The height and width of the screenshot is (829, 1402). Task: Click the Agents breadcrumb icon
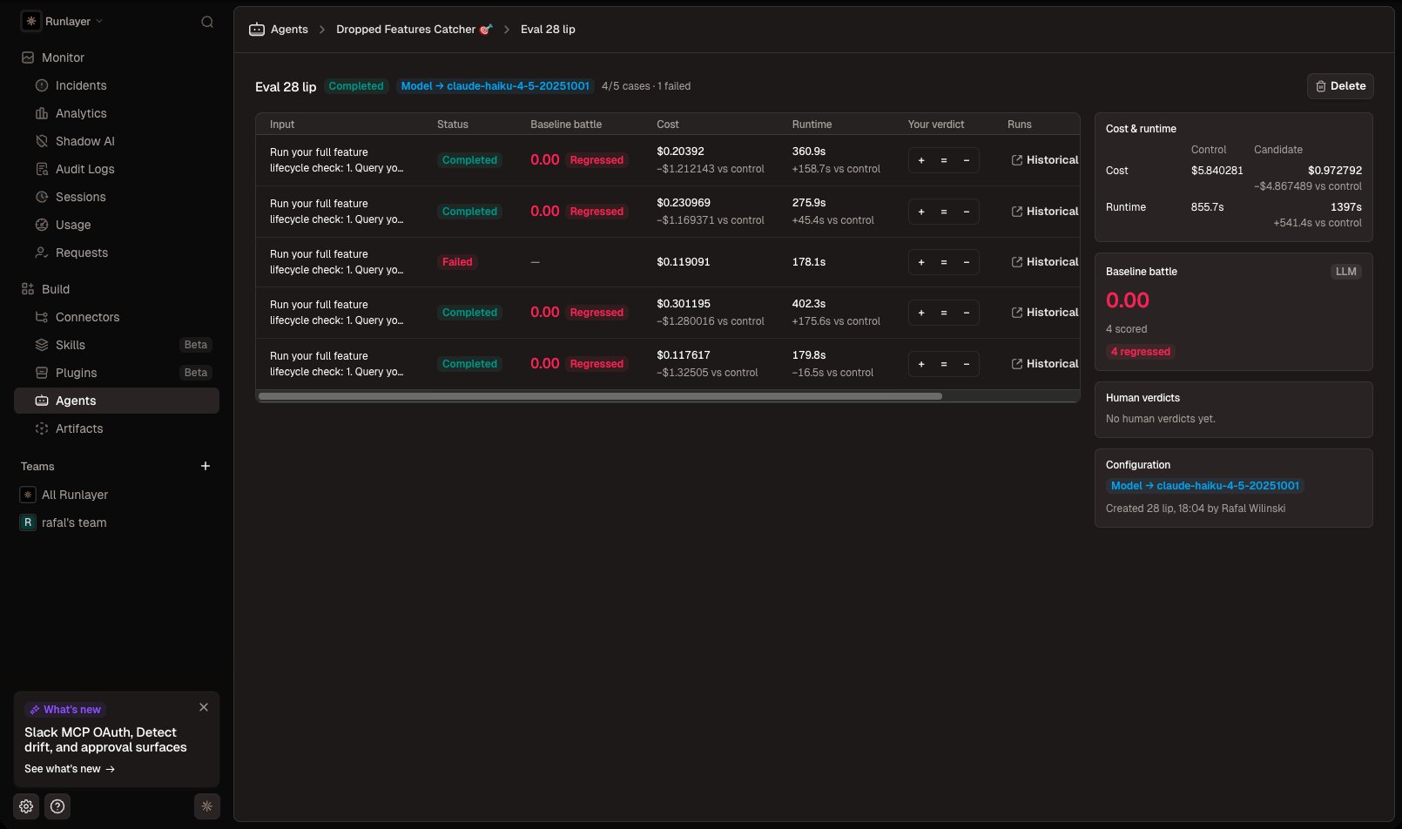pos(257,30)
